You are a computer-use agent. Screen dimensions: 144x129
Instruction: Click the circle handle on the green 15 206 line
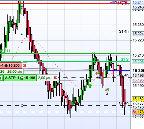click(x=22, y=62)
